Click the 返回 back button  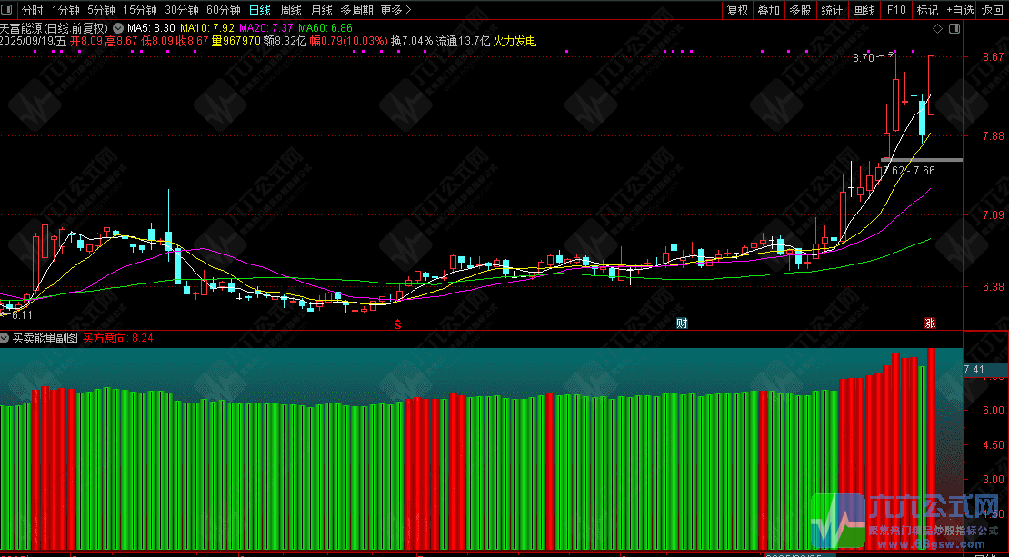pyautogui.click(x=993, y=10)
